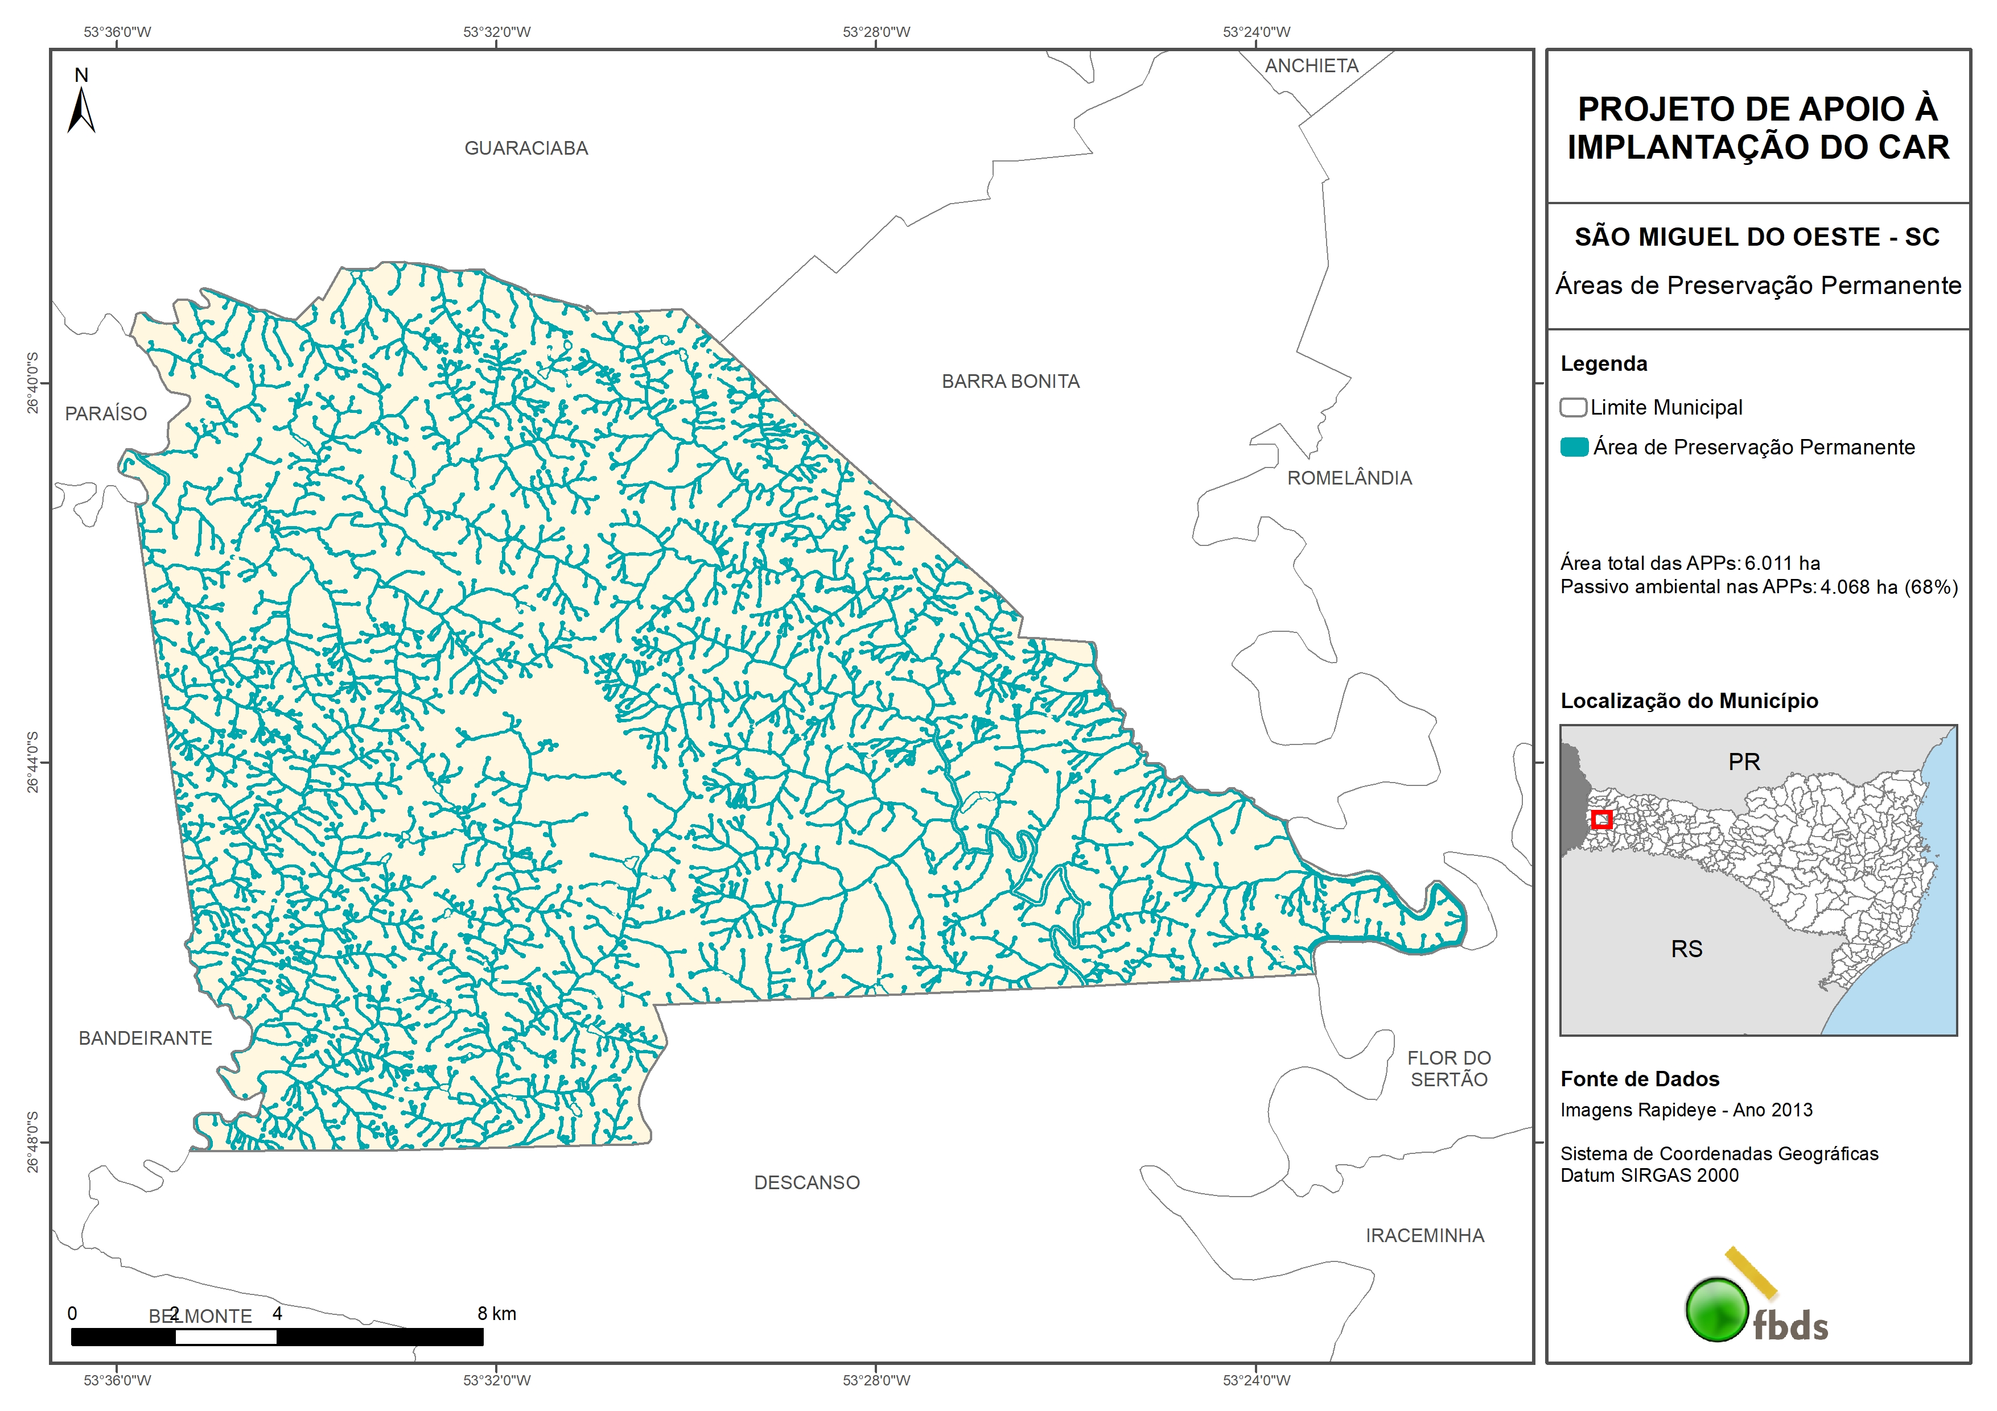1997x1411 pixels.
Task: Click the teal Preservação Permanente legend swatch
Action: click(x=1574, y=447)
